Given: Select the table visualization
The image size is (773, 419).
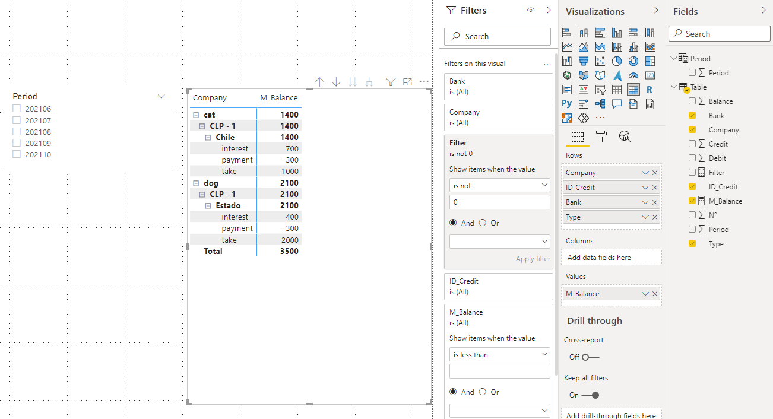Looking at the screenshot, I should coord(617,90).
